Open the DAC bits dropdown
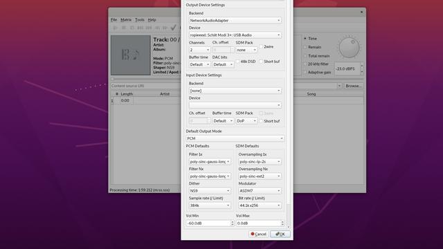 click(223, 64)
